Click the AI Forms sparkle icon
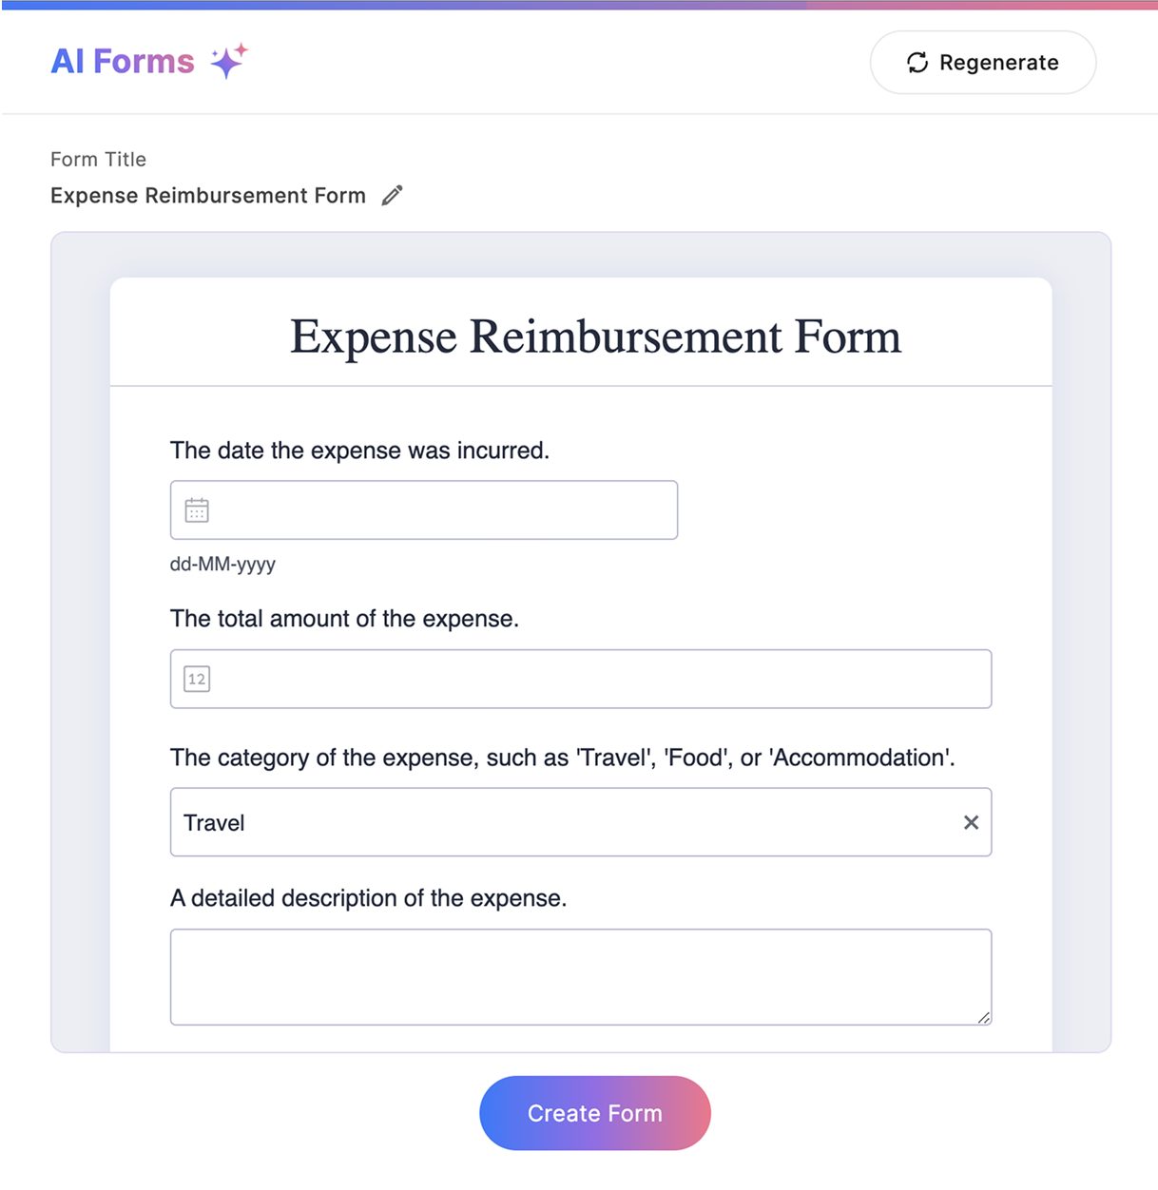 (228, 61)
